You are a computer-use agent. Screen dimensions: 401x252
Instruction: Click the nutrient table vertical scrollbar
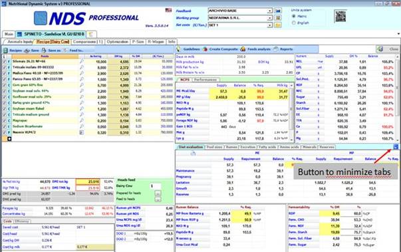398,98
